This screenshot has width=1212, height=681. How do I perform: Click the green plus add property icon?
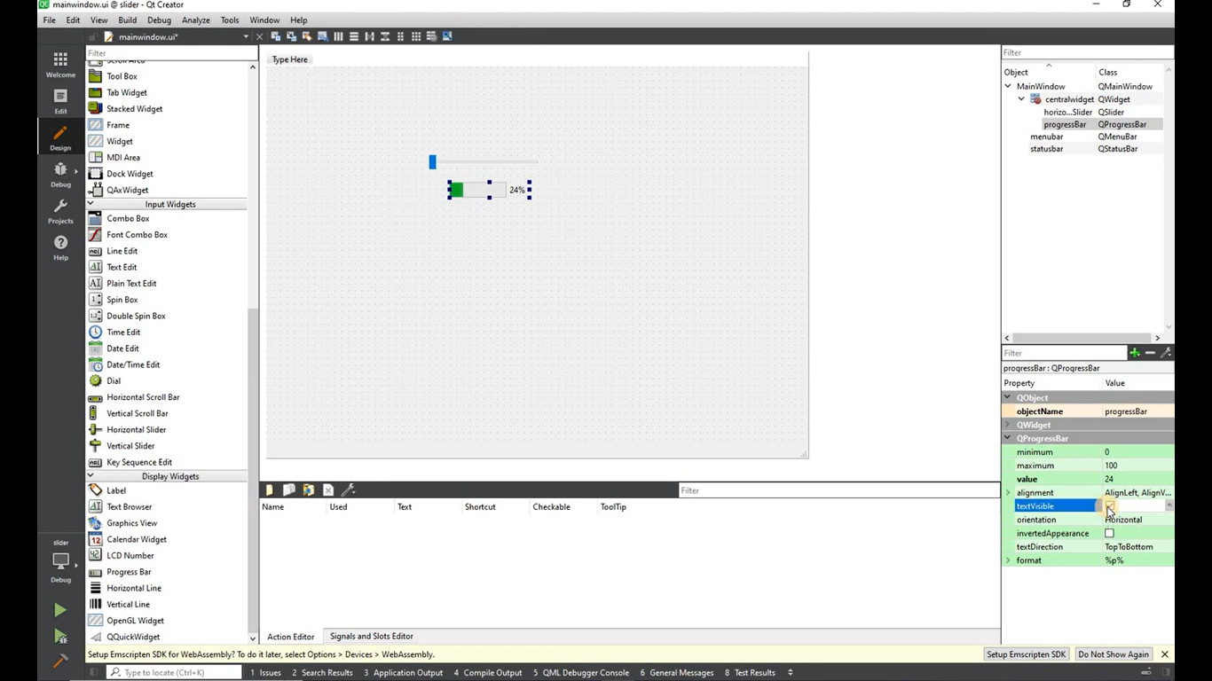[x=1134, y=353]
